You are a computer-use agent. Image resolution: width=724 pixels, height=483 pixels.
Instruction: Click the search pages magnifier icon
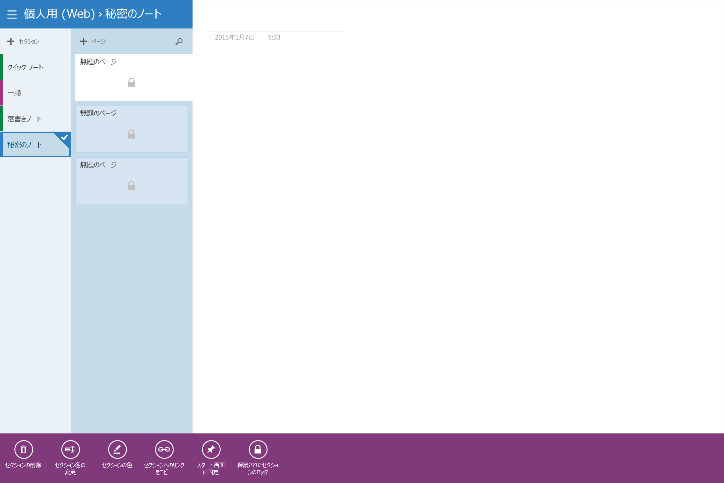tap(179, 42)
